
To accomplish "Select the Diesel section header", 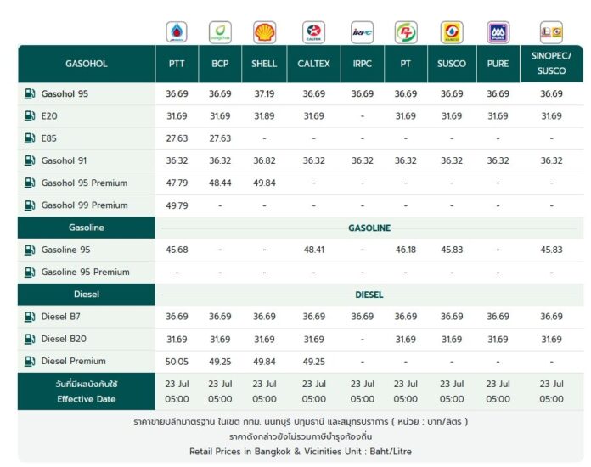I will click(87, 295).
